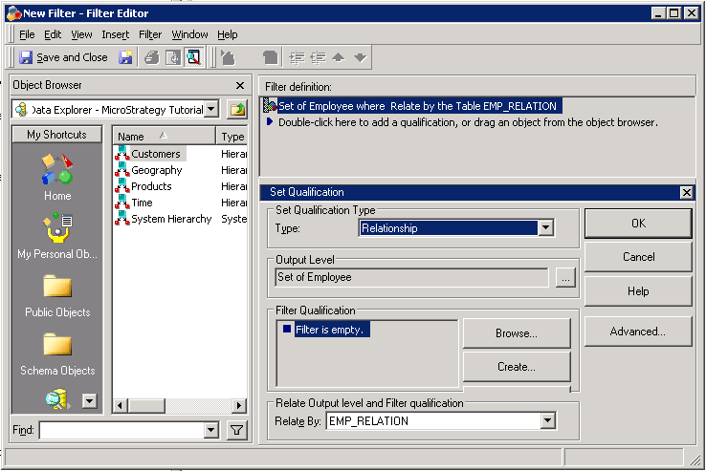Open the Filter menu

click(x=150, y=34)
